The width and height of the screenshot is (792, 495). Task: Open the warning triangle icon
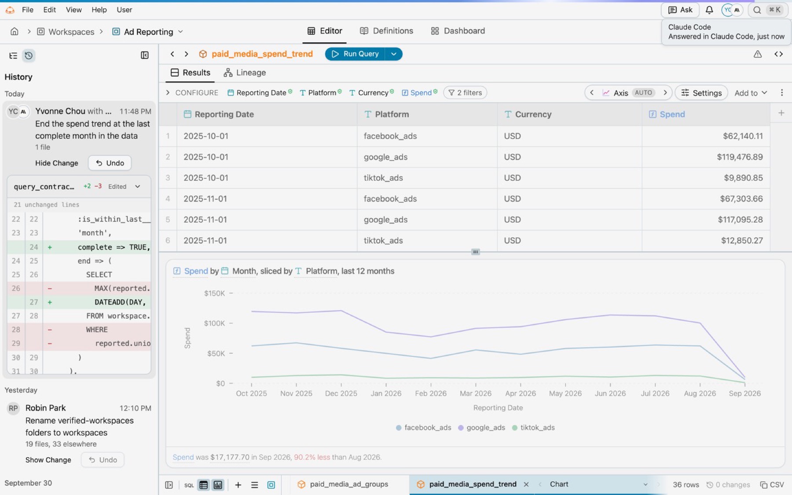coord(757,54)
